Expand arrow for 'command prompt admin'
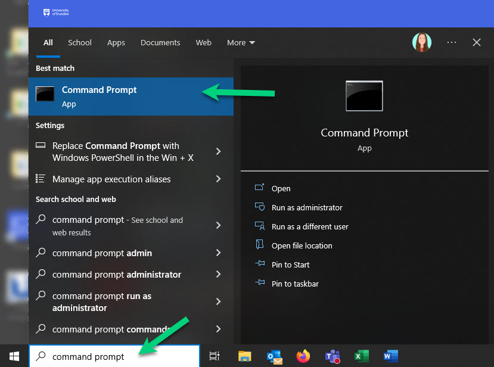Viewport: 494px width, 367px height. pyautogui.click(x=218, y=253)
